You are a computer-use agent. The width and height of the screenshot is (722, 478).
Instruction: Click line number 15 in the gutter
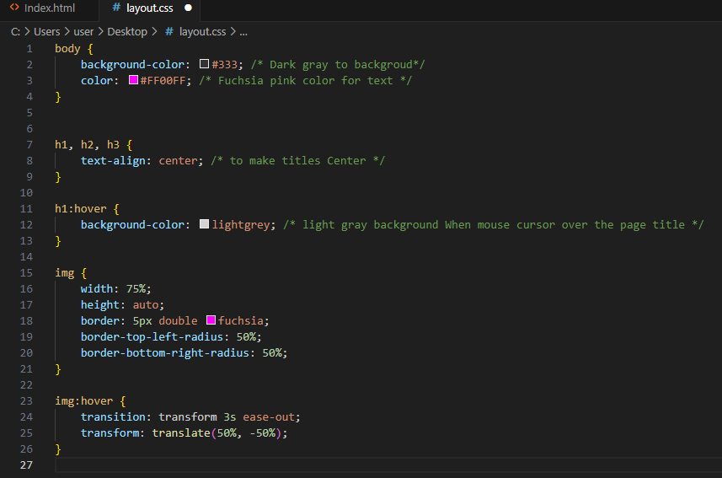26,273
